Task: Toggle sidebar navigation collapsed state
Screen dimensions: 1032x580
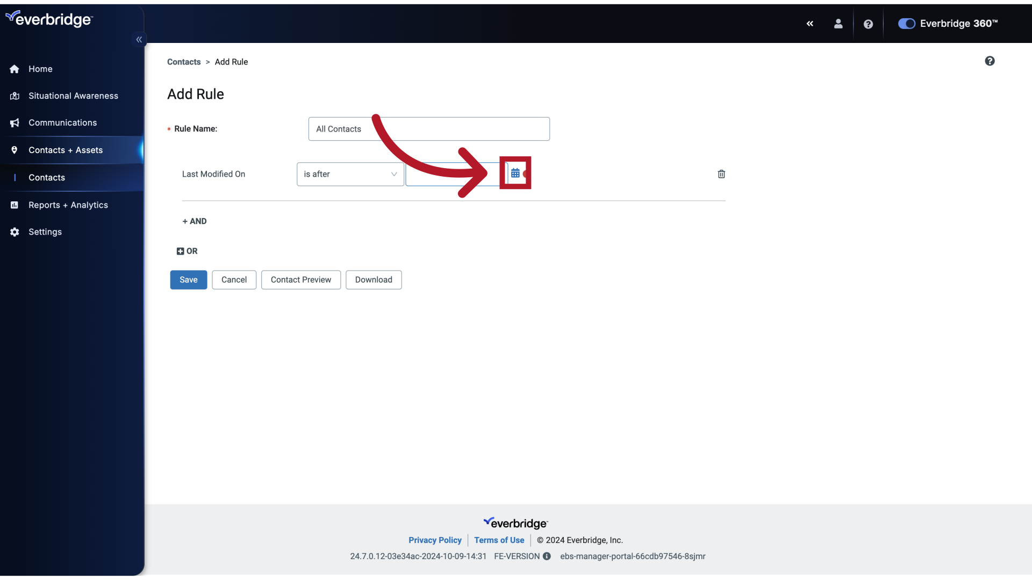Action: point(139,40)
